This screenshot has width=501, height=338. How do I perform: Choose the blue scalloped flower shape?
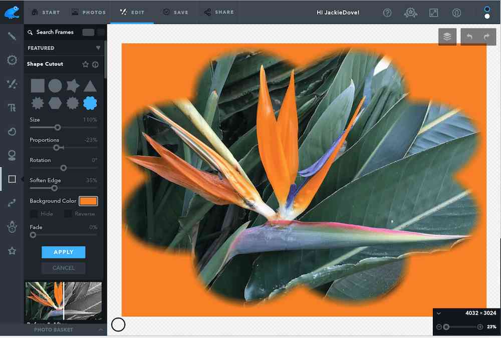point(90,103)
